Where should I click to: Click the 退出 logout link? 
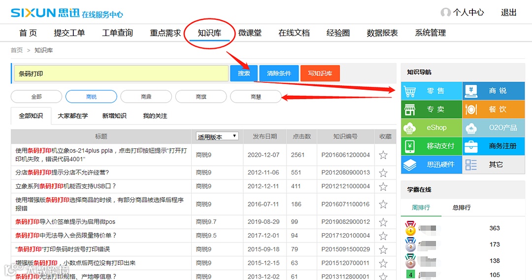[x=508, y=12]
